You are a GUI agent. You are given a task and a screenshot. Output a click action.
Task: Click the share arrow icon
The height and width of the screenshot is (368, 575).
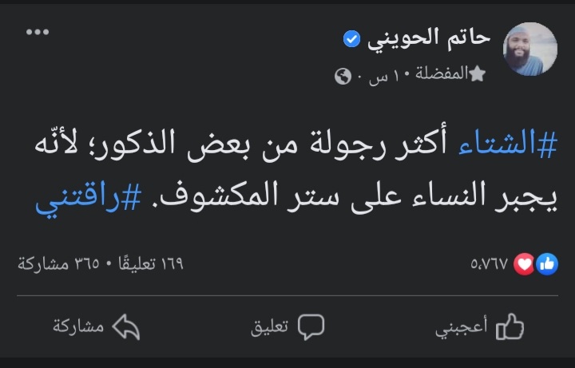(127, 327)
